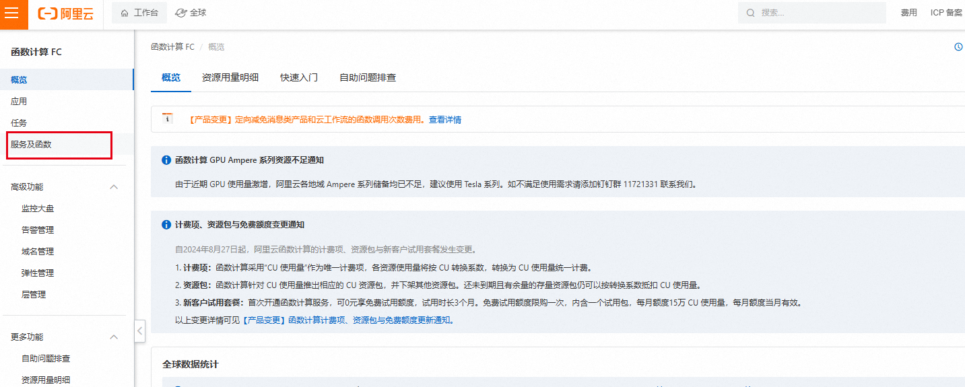Switch to the 资源用量明细 tab

point(230,78)
